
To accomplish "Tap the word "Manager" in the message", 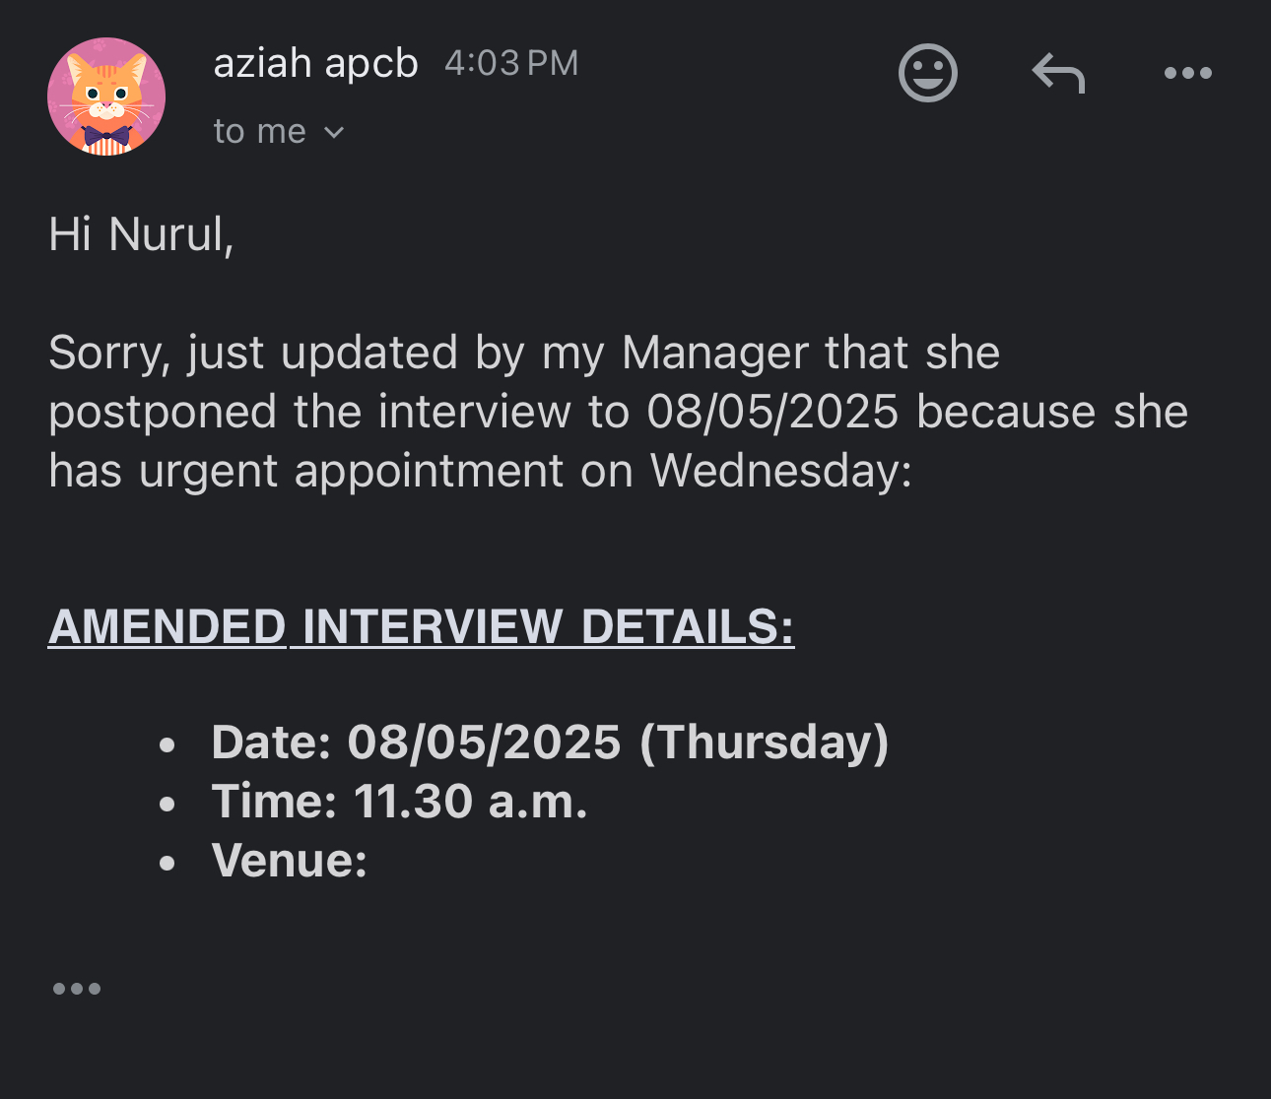I will (714, 353).
